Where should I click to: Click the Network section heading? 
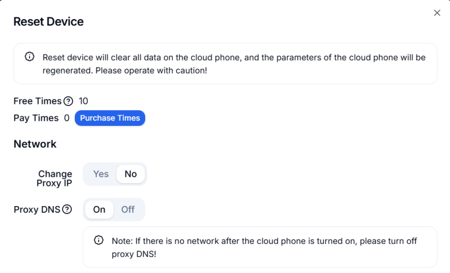(35, 144)
